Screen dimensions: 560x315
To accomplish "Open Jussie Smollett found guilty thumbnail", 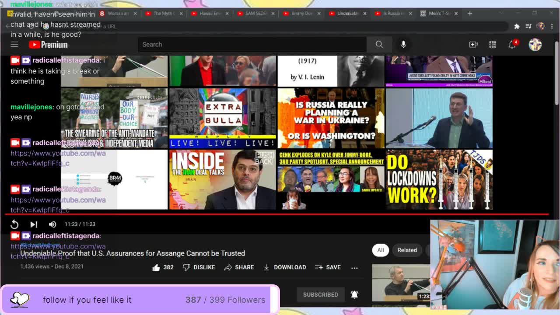I will pos(439,71).
